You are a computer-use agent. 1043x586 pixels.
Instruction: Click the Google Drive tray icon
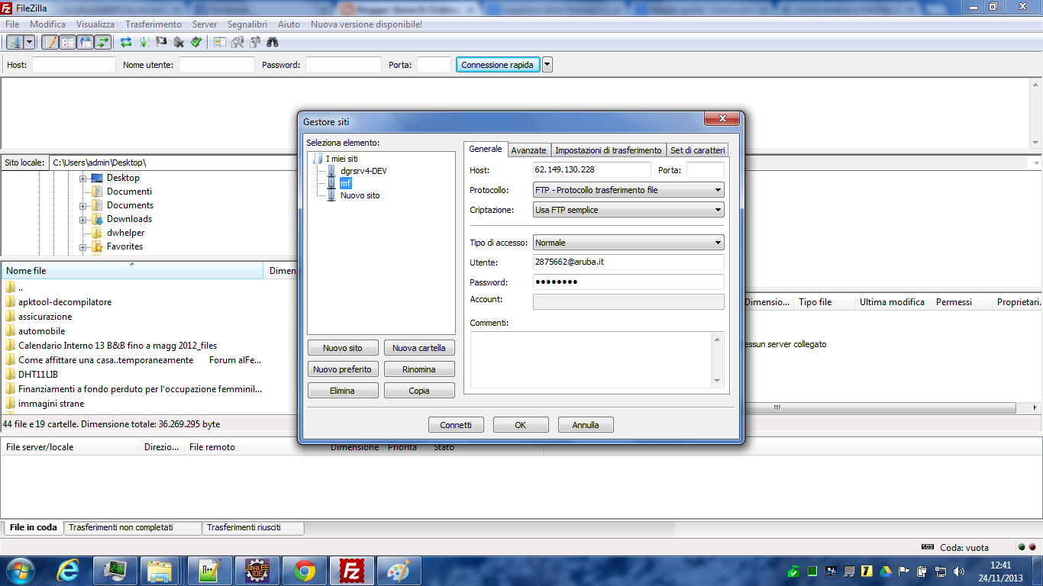pos(886,571)
